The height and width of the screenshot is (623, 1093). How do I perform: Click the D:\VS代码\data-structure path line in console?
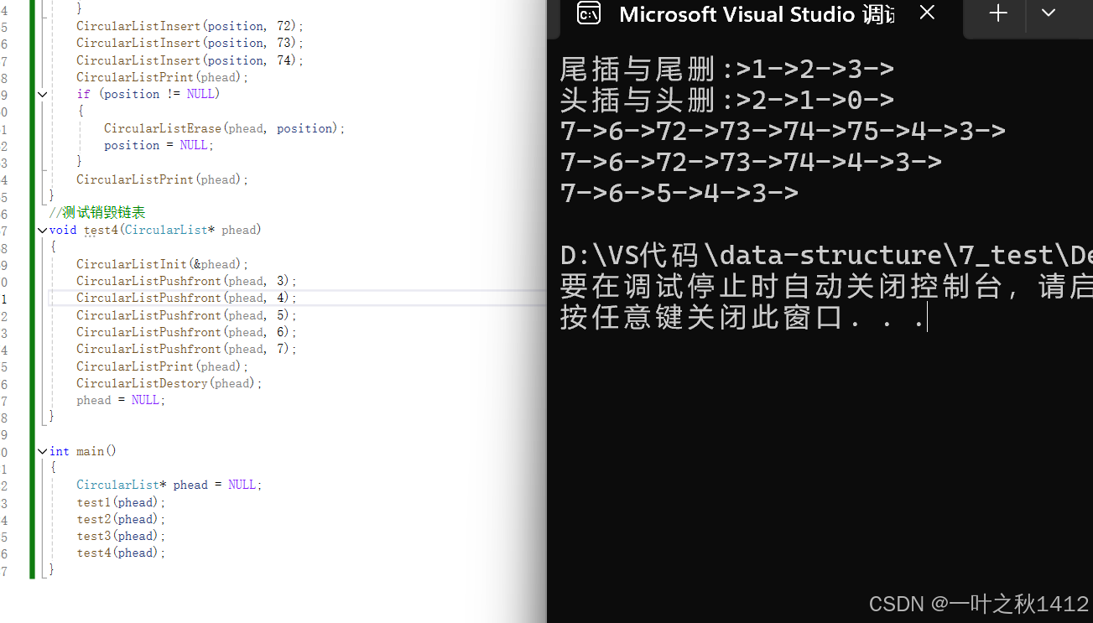(826, 255)
